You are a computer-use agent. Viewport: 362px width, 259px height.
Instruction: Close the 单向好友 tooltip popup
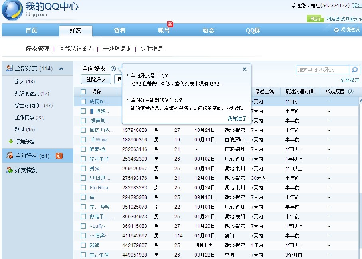coord(245,69)
